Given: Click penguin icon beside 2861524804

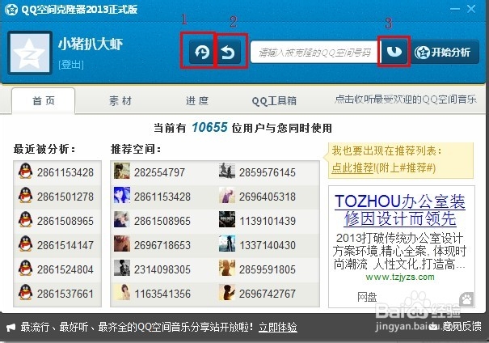Looking at the screenshot, I should coord(25,268).
